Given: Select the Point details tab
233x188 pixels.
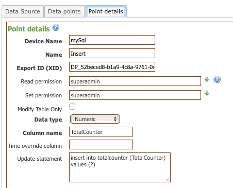Looking at the screenshot, I should 106,11.
